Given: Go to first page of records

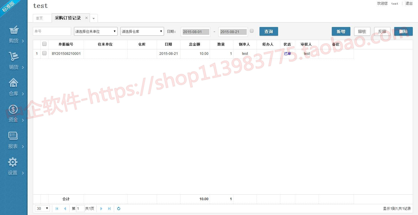Looking at the screenshot, I should (57, 208).
